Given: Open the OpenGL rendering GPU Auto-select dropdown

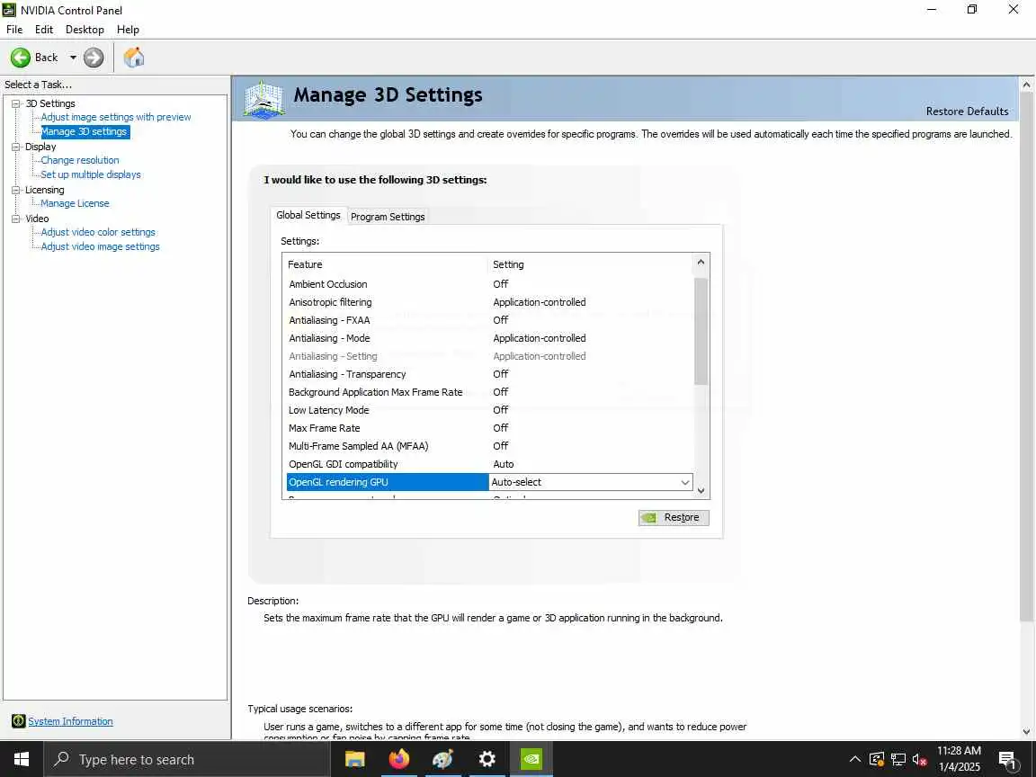Looking at the screenshot, I should coord(684,482).
